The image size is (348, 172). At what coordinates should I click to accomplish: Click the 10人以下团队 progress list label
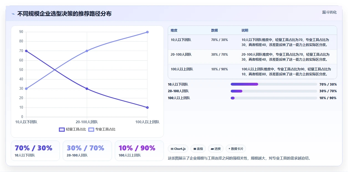[x=178, y=84]
